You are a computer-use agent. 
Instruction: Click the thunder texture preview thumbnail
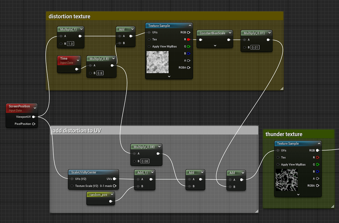(x=287, y=181)
